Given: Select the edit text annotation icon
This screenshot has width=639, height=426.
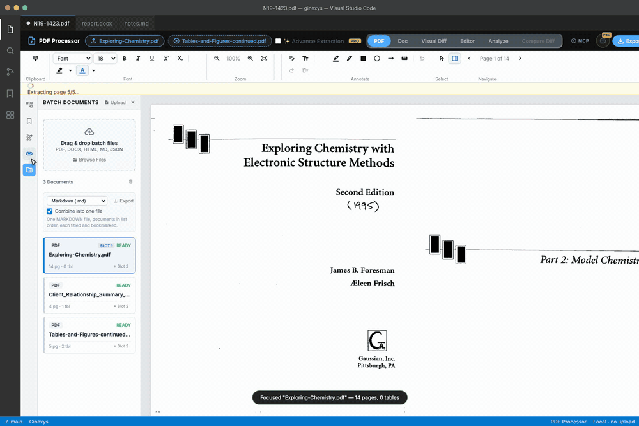Looking at the screenshot, I should click(292, 59).
